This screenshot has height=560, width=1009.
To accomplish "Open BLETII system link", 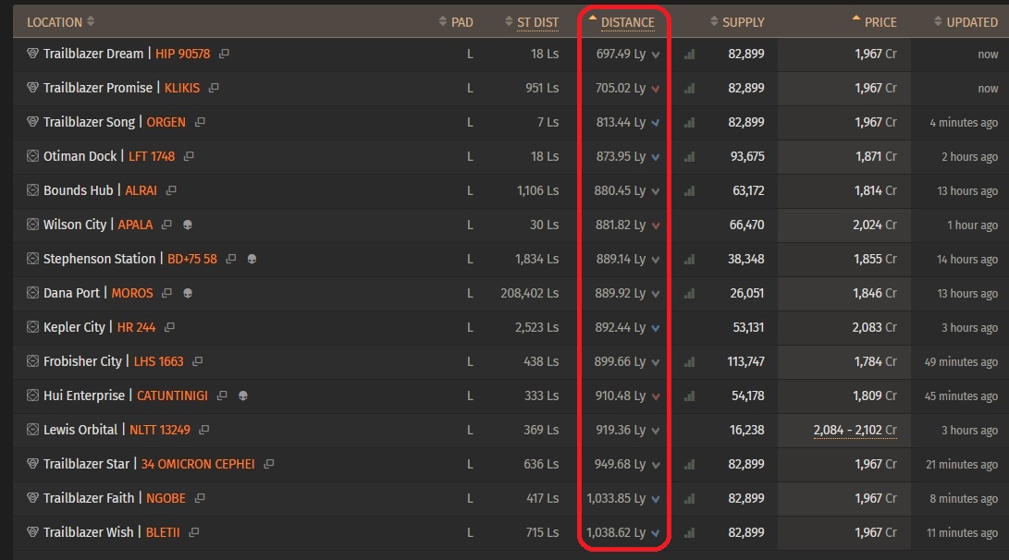I will tap(163, 531).
